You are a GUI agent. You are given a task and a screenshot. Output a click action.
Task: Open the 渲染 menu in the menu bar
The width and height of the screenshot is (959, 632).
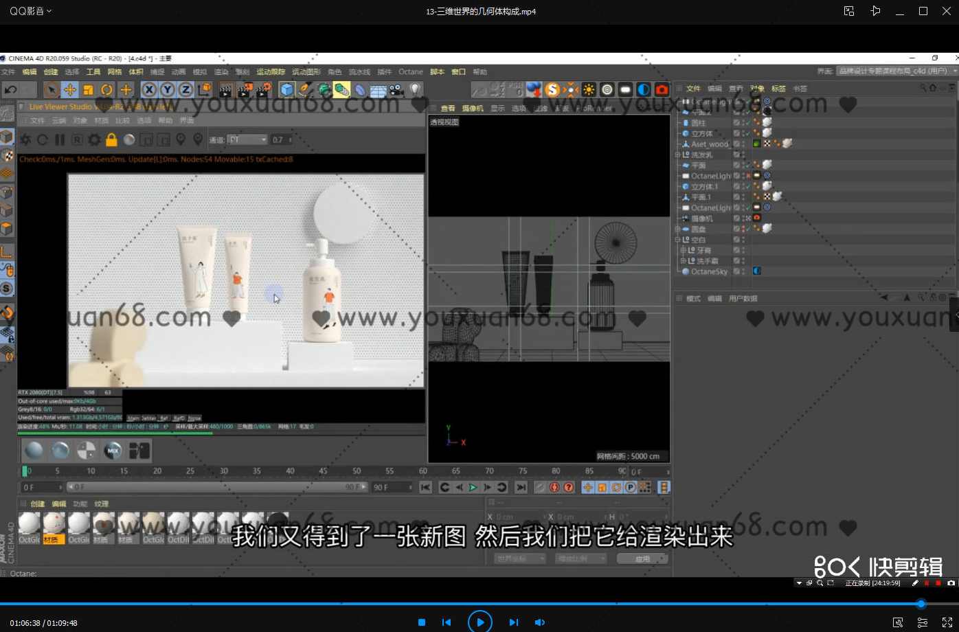tap(221, 71)
